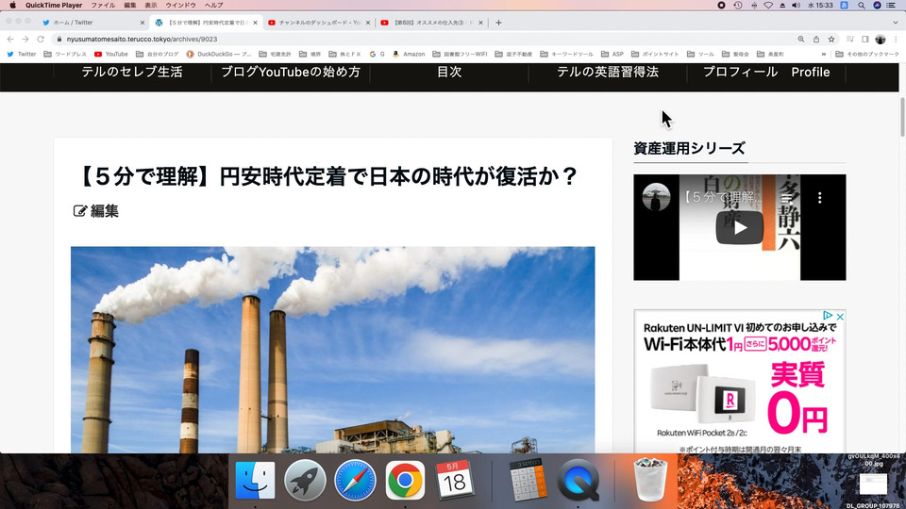The image size is (906, 509).
Task: Click the AdChoices triangle icon on ad
Action: [828, 316]
